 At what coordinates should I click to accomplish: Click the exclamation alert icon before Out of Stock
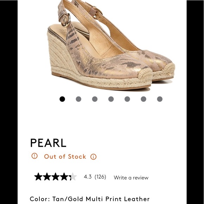pyautogui.click(x=34, y=156)
